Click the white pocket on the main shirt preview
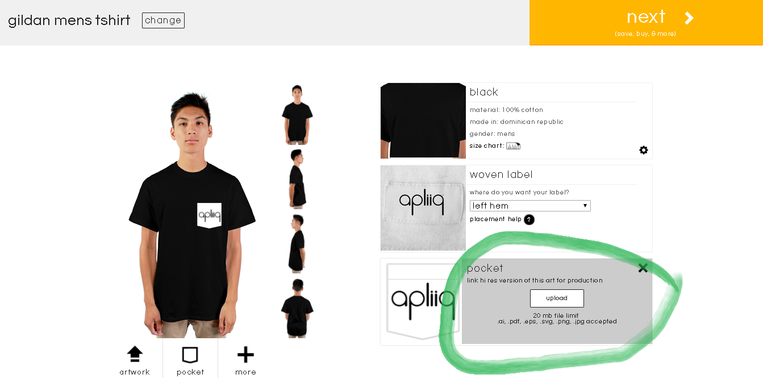Screen dimensions: 763x378 point(209,215)
